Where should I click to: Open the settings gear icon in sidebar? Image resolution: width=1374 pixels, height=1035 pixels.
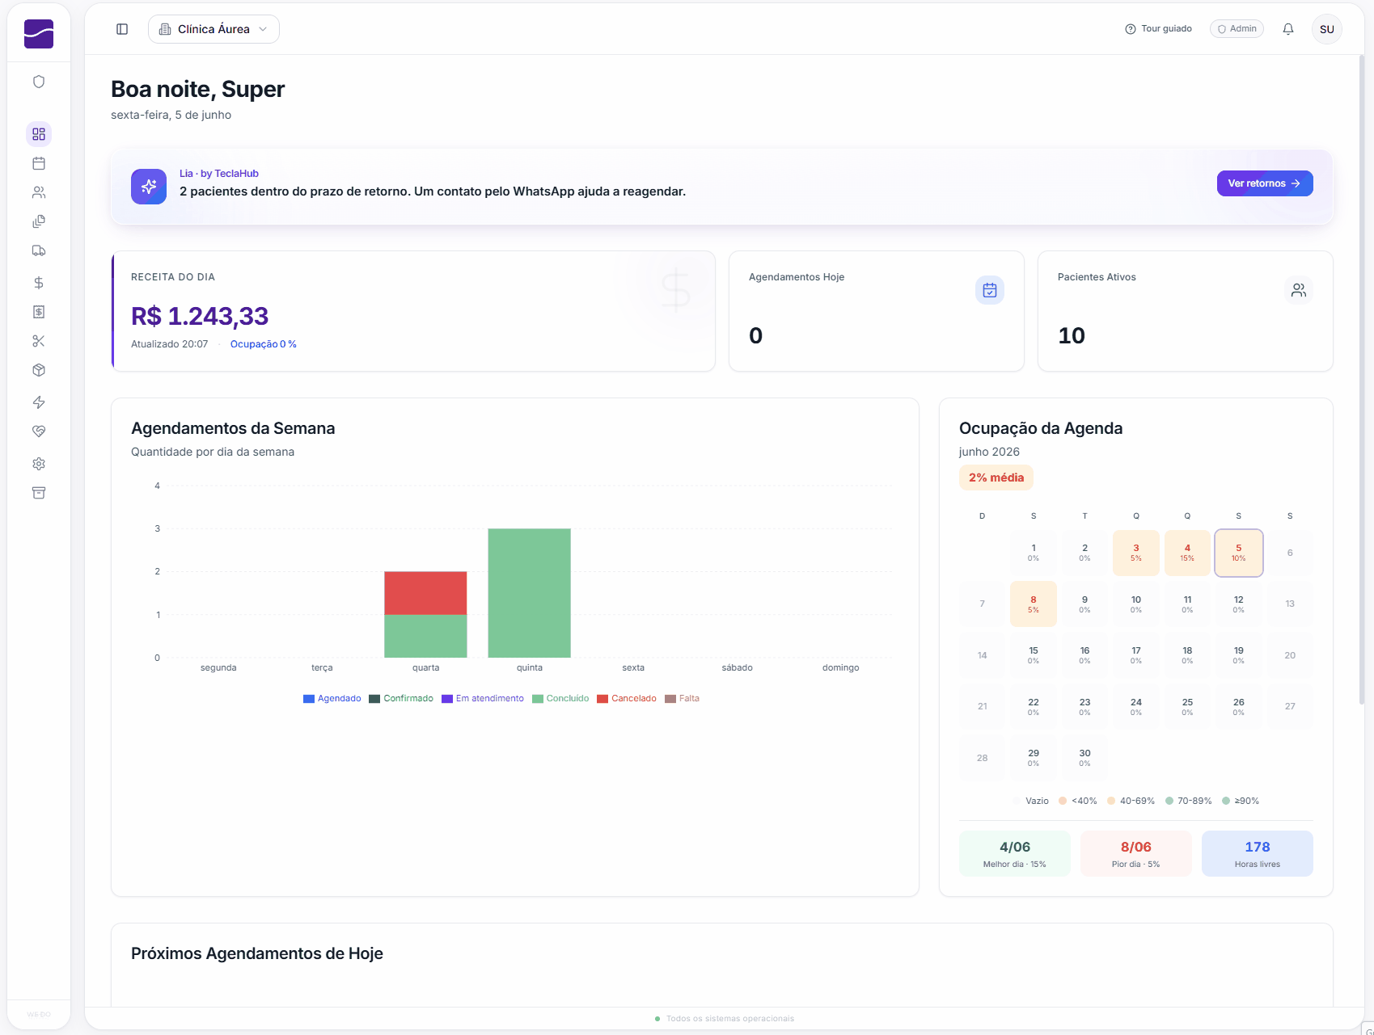39,464
